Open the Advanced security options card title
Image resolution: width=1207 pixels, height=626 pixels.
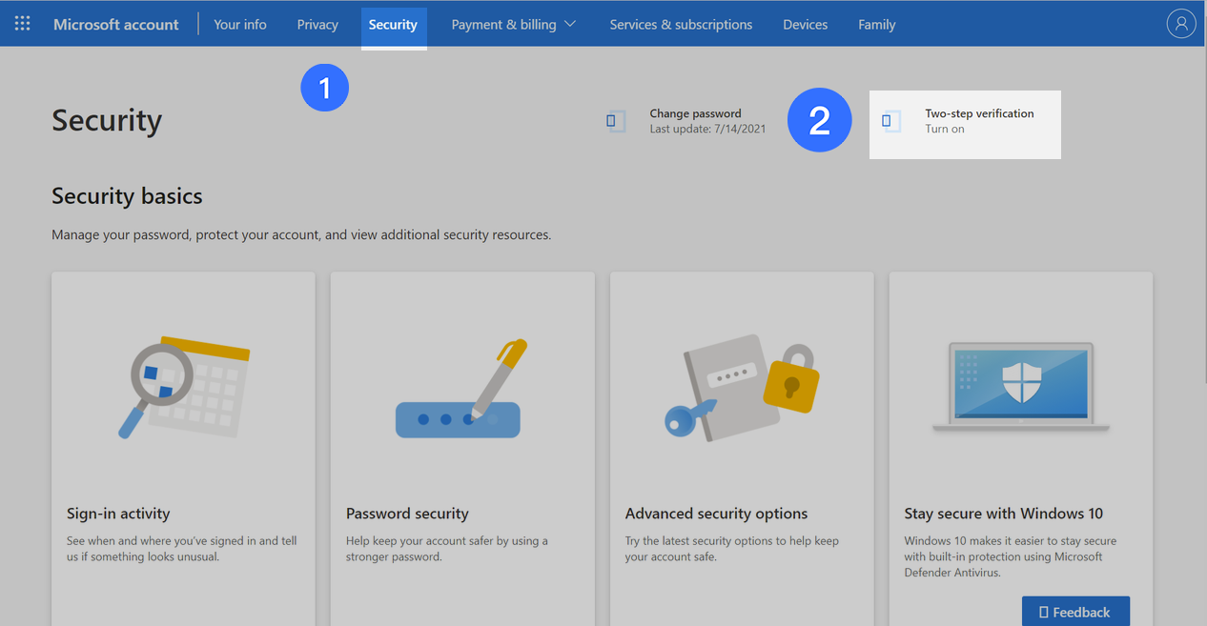click(716, 514)
